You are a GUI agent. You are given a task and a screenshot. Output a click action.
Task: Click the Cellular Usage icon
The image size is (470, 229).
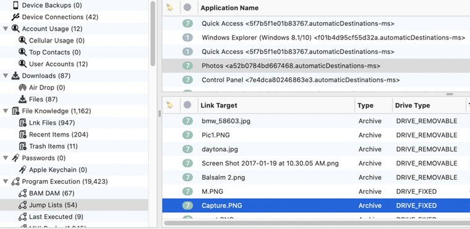point(22,40)
